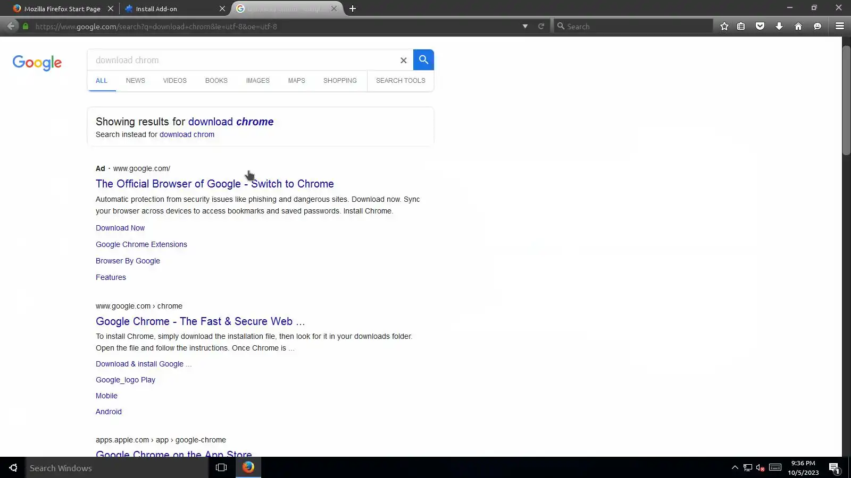Go to the Firefox home page icon

coord(798,26)
